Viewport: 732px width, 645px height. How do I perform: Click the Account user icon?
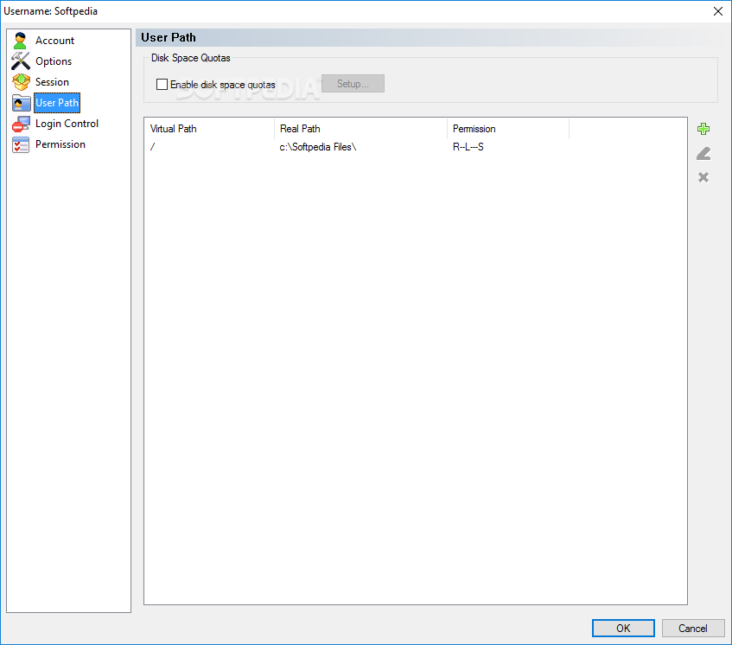[x=20, y=41]
